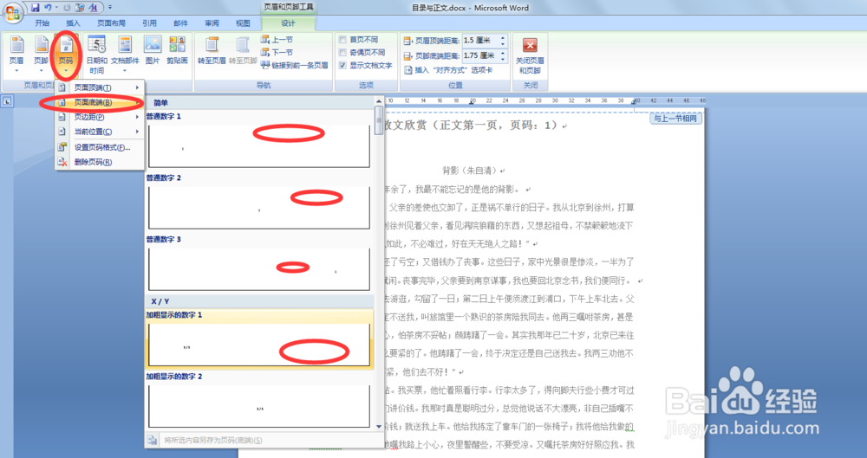Increase footer distance with spinner arrow
867x458 pixels.
pyautogui.click(x=503, y=53)
